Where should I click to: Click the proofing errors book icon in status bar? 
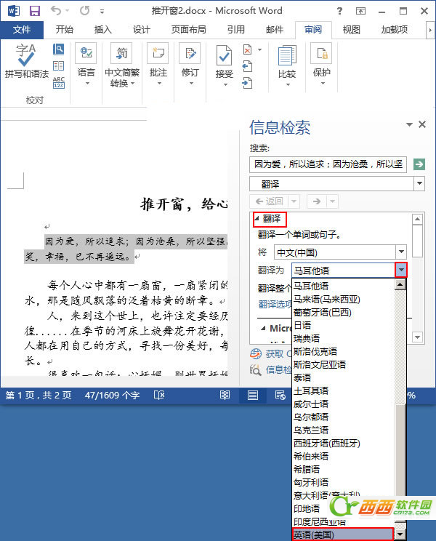(x=159, y=395)
